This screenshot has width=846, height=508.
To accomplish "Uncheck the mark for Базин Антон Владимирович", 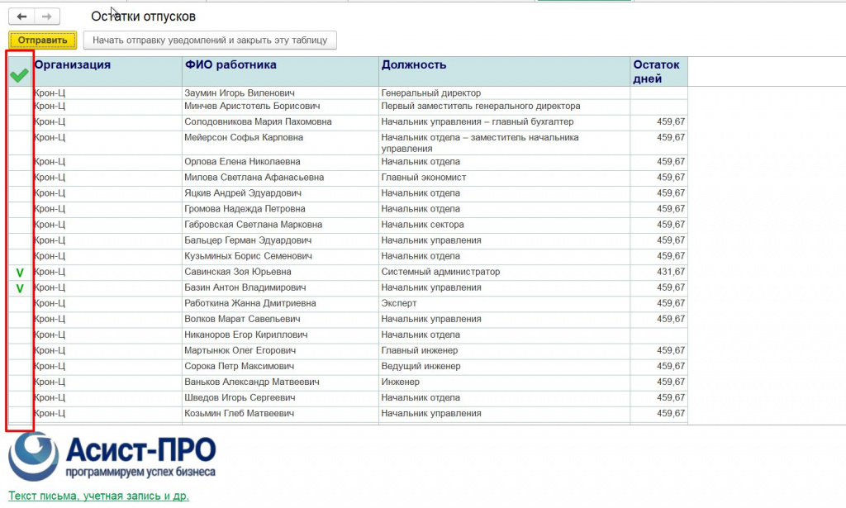I will [20, 288].
